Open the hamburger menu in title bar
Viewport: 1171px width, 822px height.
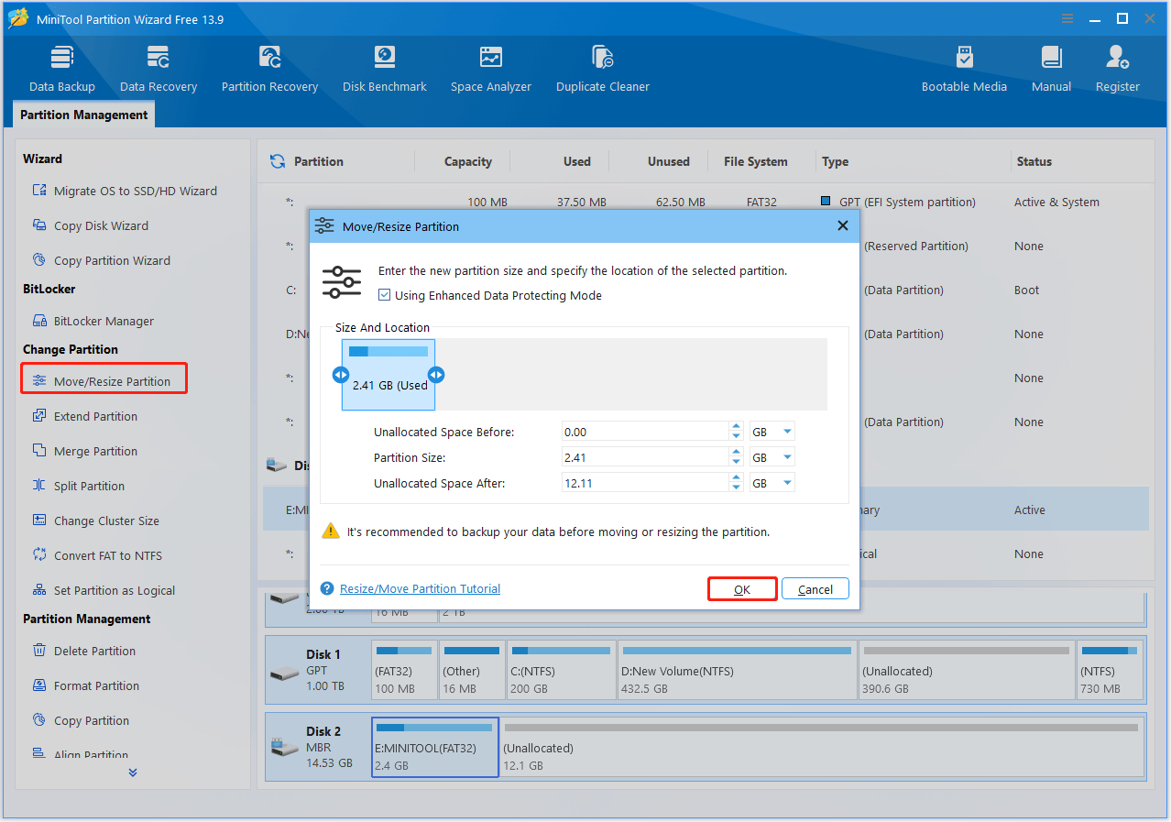1067,18
